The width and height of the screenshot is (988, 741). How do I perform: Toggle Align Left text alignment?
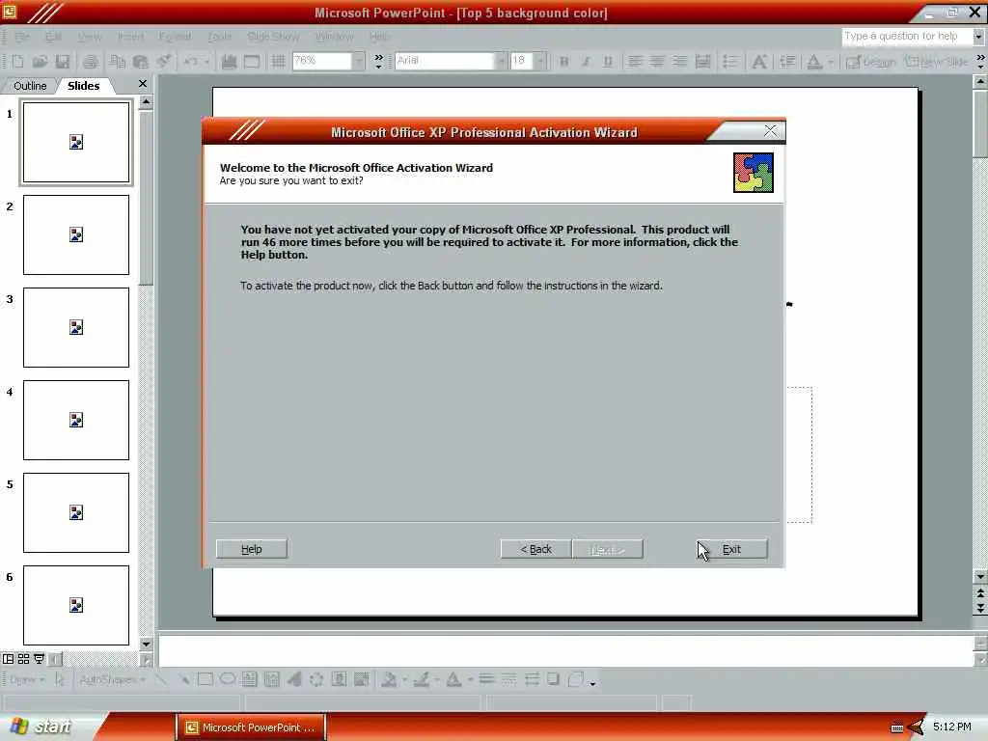tap(635, 61)
